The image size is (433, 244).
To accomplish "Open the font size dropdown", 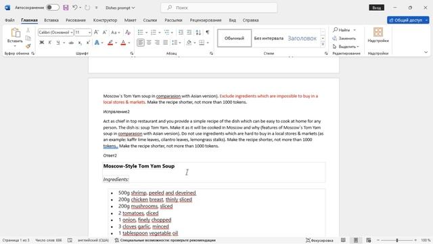I will tap(89, 33).
